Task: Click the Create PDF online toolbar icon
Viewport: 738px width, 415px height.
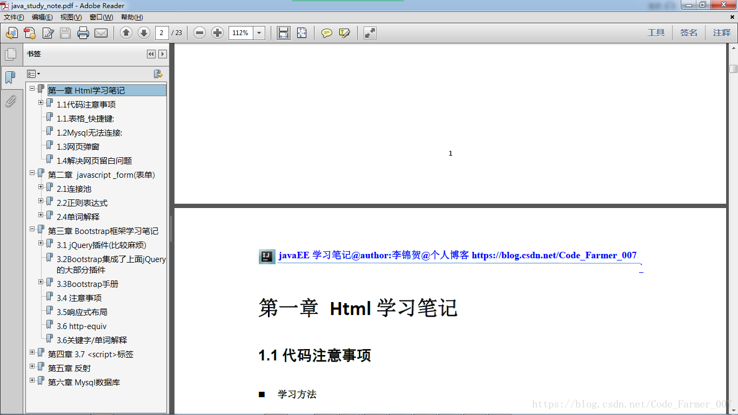Action: [12, 33]
